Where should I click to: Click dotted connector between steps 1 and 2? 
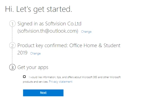tap(12, 34)
